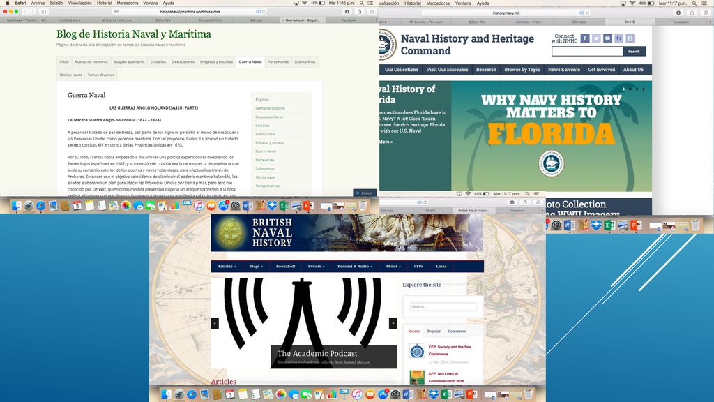Open Safari in the dock at the screen bottom
The width and height of the screenshot is (714, 402).
[x=192, y=394]
